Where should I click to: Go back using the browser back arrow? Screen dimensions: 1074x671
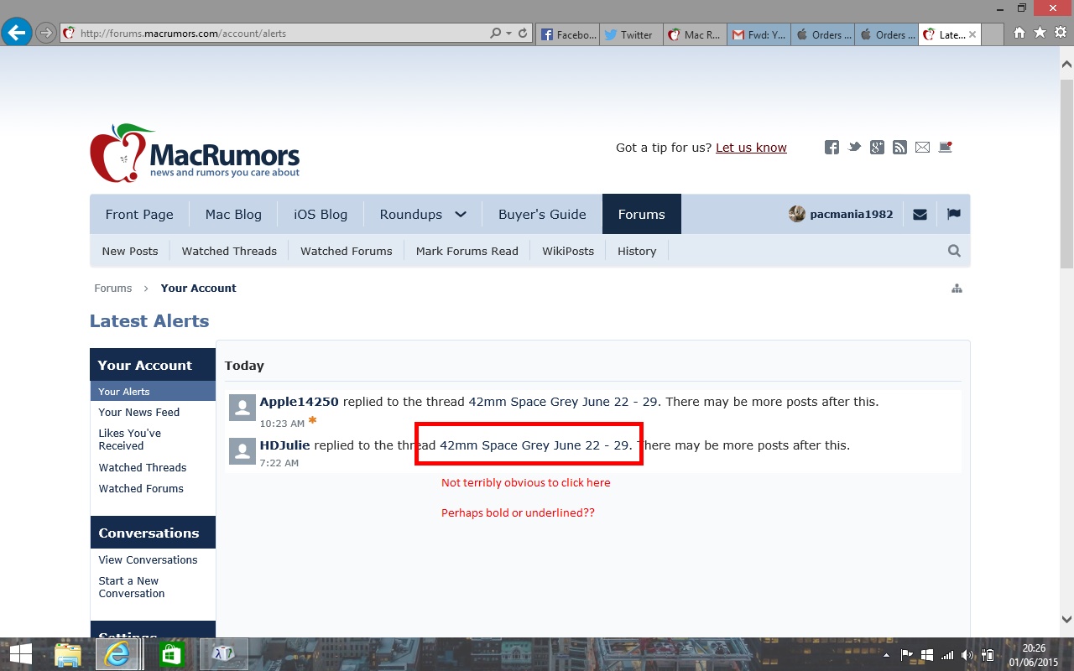click(16, 34)
